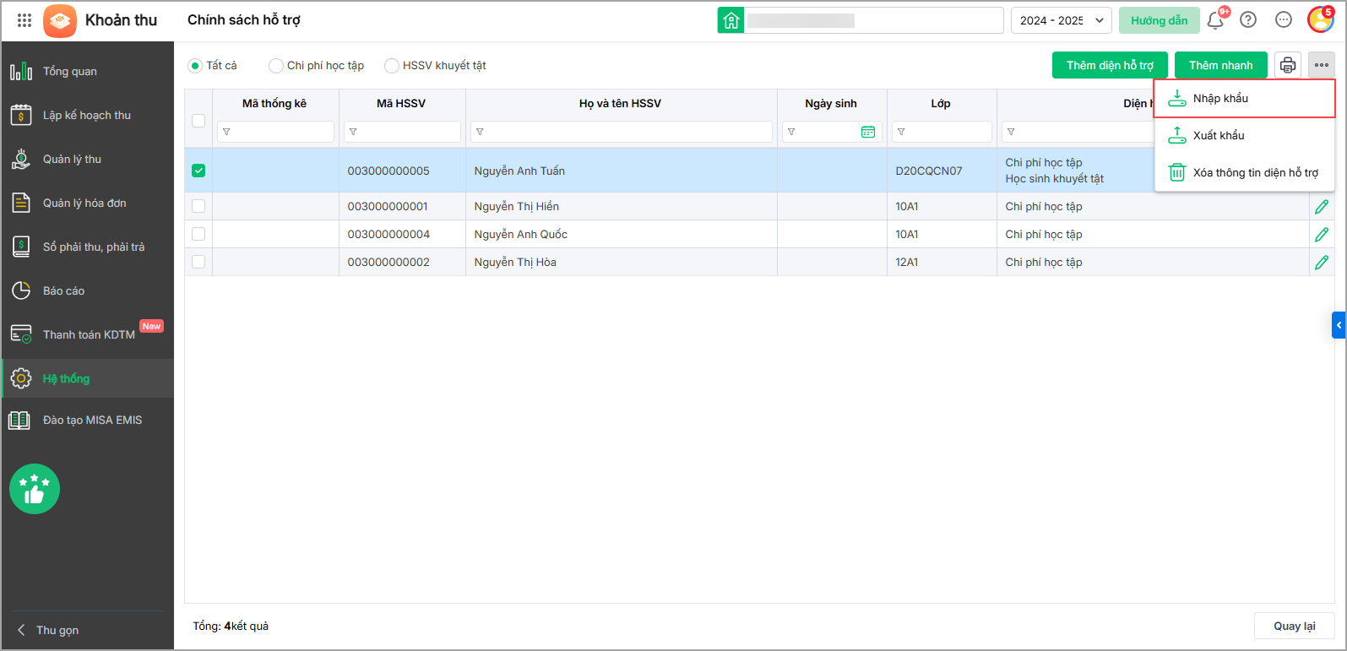Image resolution: width=1347 pixels, height=651 pixels.
Task: Choose Xuất khẩu from the menu
Action: click(x=1219, y=136)
